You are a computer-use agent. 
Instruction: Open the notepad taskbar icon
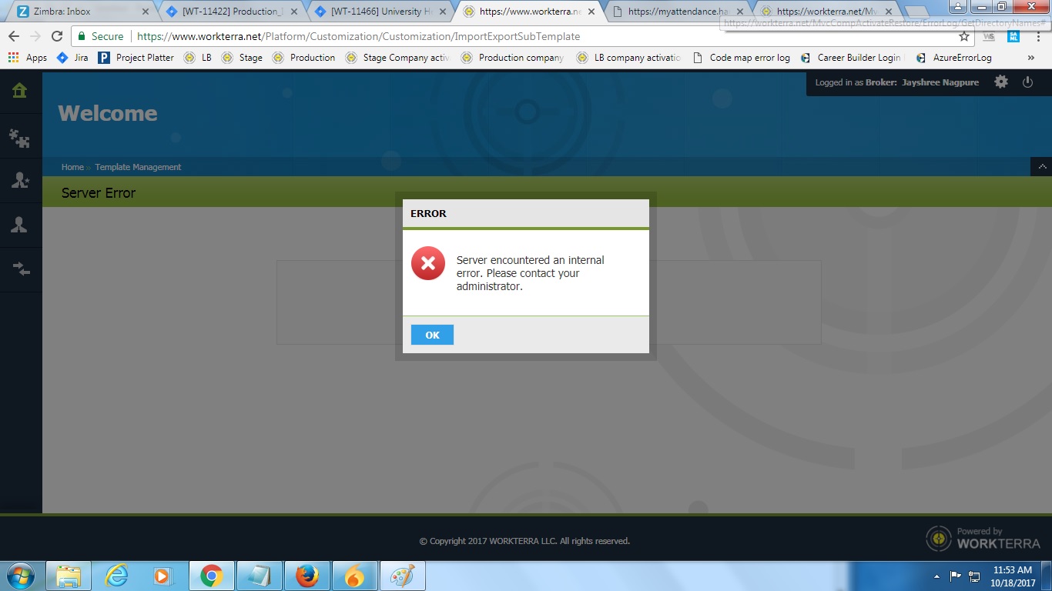259,576
